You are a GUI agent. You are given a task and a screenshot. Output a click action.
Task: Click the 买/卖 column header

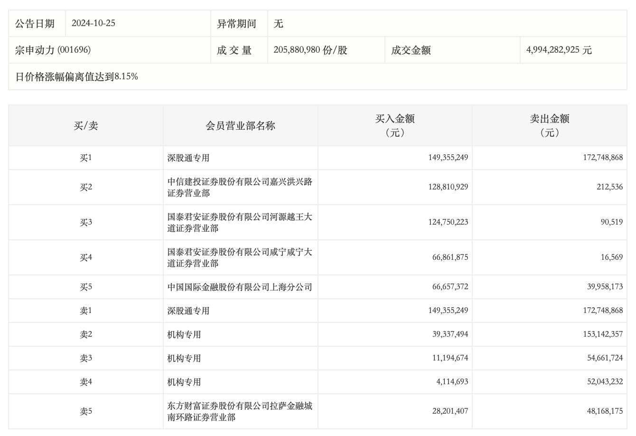coord(86,126)
